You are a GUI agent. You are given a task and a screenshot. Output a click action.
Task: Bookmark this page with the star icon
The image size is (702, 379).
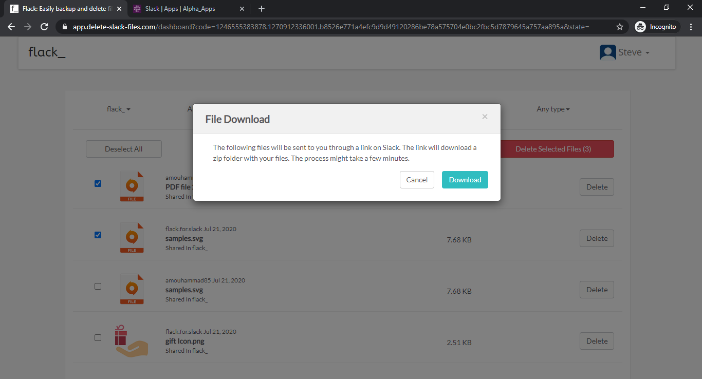pyautogui.click(x=620, y=27)
